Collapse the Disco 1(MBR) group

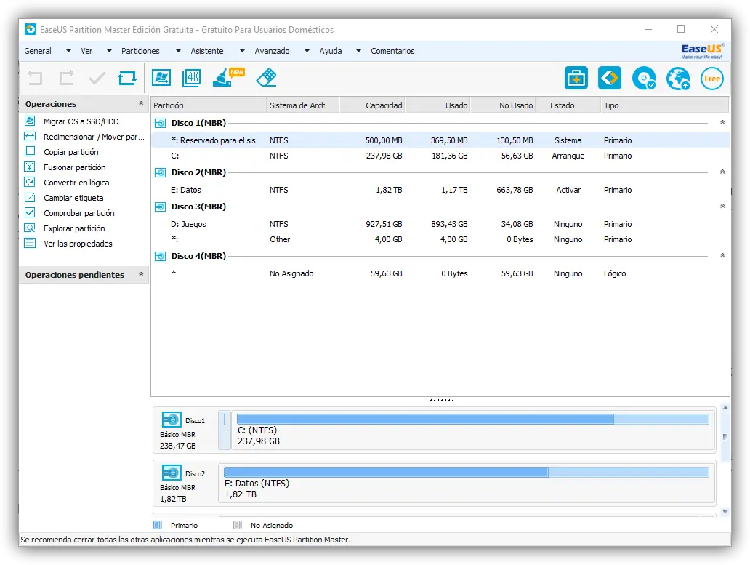click(x=722, y=123)
